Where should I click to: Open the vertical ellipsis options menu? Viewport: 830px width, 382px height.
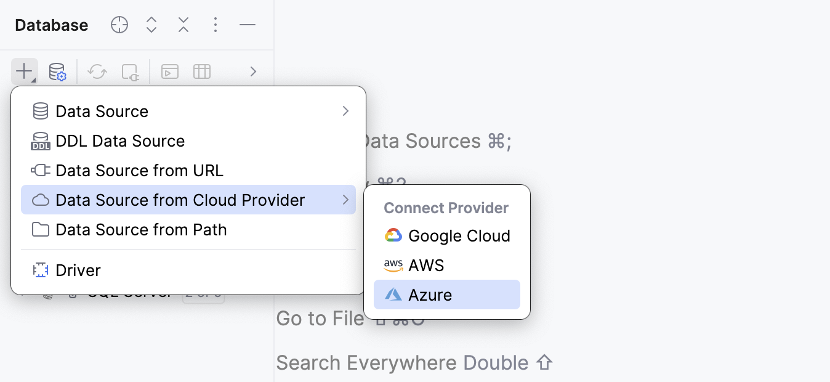(x=215, y=25)
